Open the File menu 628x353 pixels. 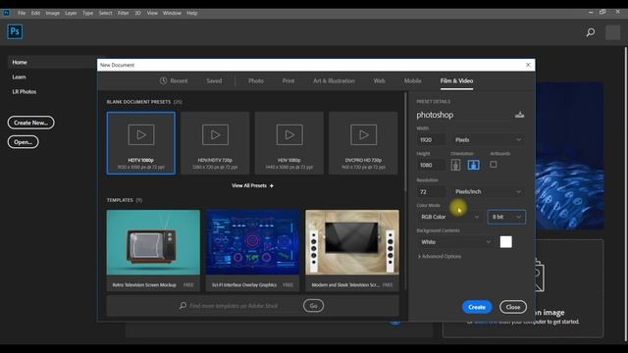(x=22, y=13)
